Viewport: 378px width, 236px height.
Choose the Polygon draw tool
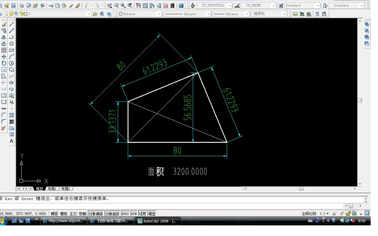tap(12, 44)
